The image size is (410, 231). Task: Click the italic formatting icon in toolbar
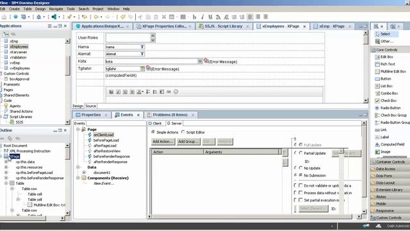pos(202,17)
